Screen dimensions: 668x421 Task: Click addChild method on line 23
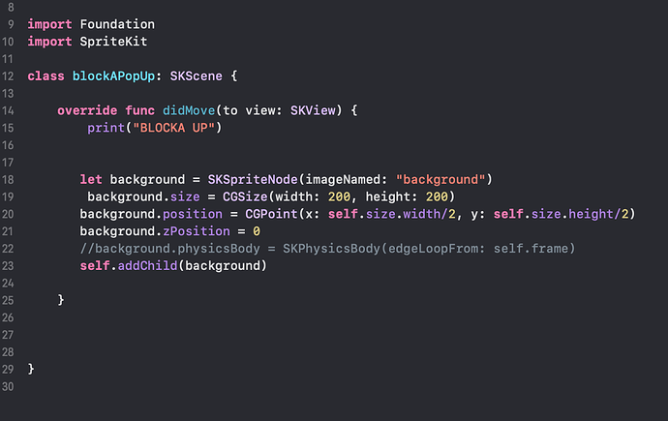[x=147, y=266]
